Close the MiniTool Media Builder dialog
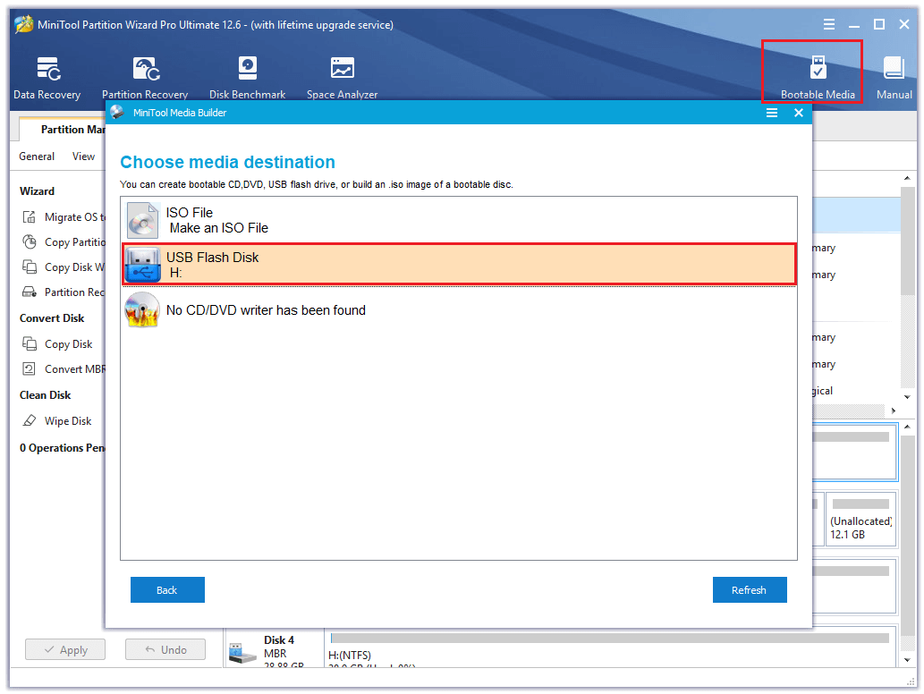This screenshot has height=694, width=924. coord(799,113)
